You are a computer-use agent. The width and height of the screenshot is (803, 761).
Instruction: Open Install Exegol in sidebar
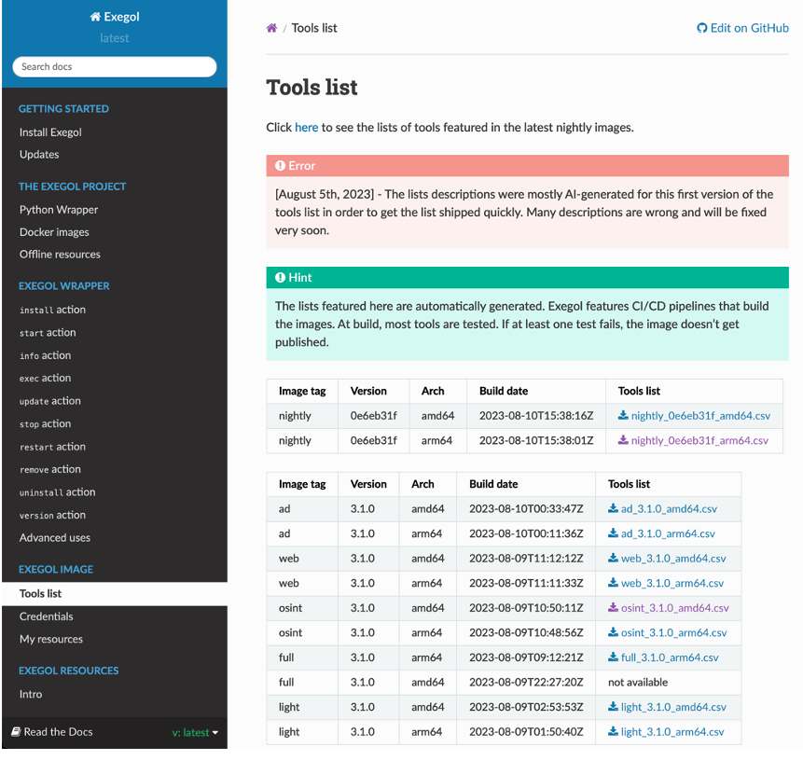pyautogui.click(x=50, y=132)
